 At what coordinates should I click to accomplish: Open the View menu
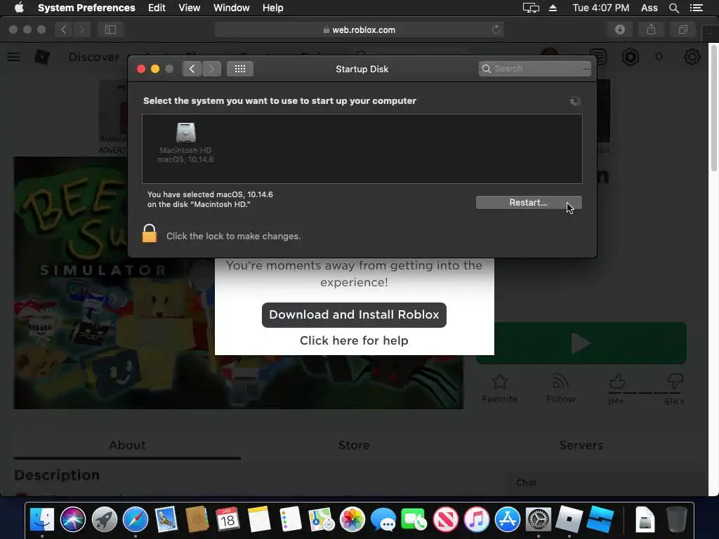(190, 8)
